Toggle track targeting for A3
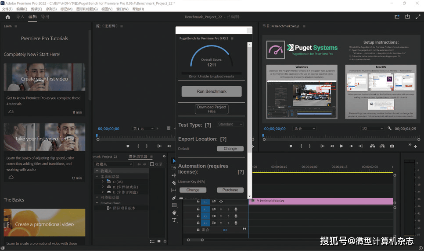 tap(205, 223)
